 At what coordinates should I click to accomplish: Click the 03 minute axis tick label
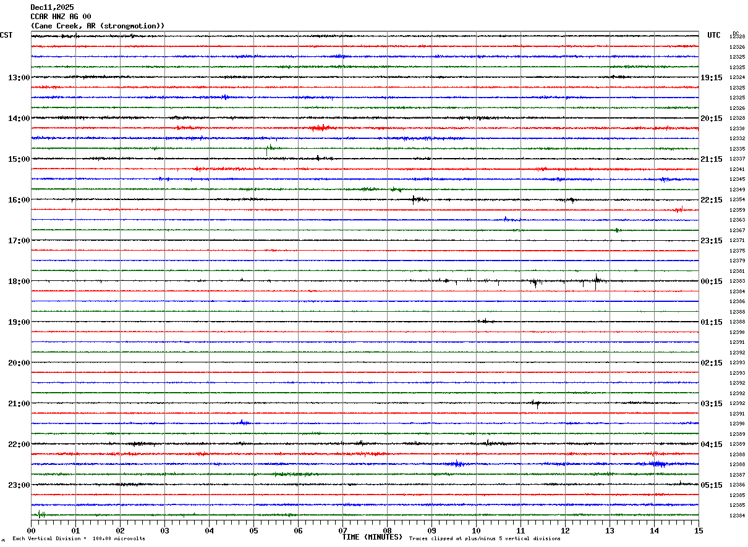coord(164,530)
